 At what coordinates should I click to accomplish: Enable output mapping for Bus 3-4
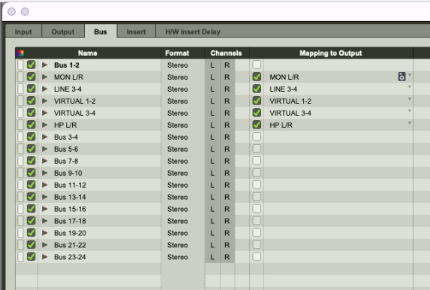coord(257,137)
